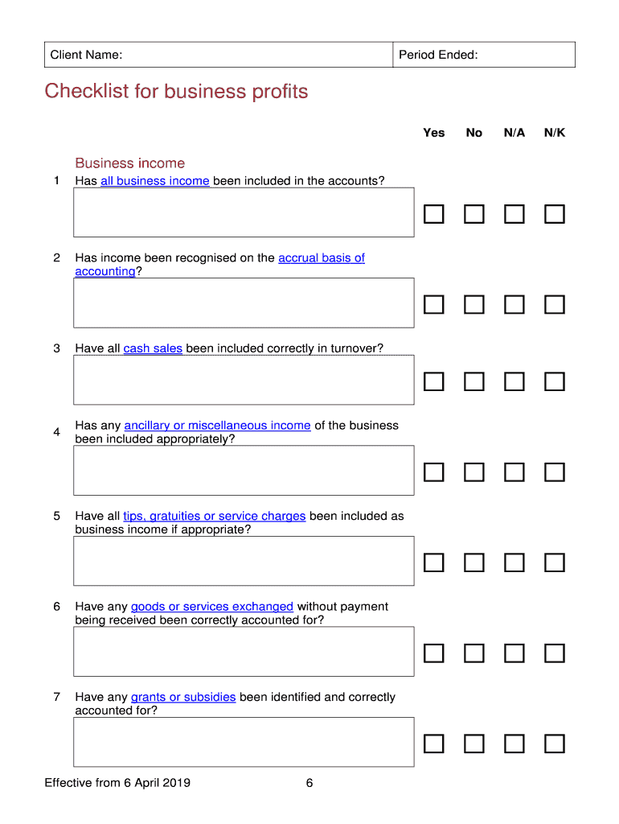The width and height of the screenshot is (619, 824).
Task: Check Yes for question 1 business income
Action: click(434, 214)
